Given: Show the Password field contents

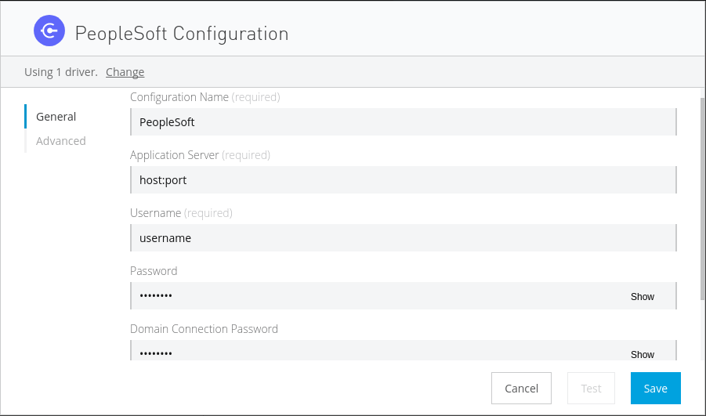Looking at the screenshot, I should click(642, 297).
